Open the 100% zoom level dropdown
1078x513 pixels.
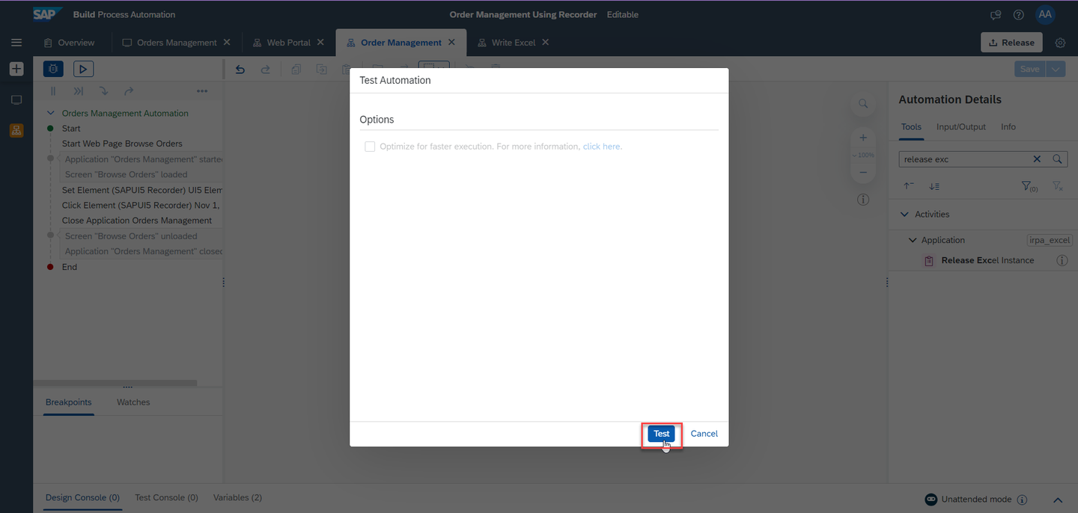tap(863, 155)
